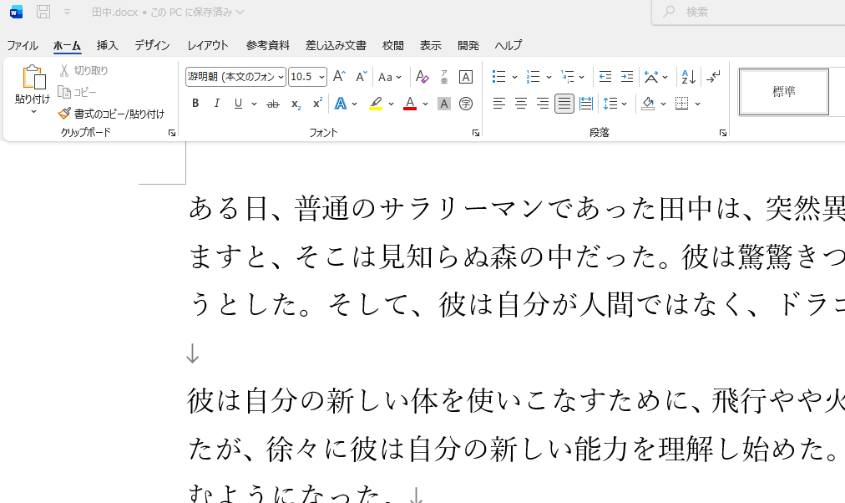Click the distribute text icon

586,104
